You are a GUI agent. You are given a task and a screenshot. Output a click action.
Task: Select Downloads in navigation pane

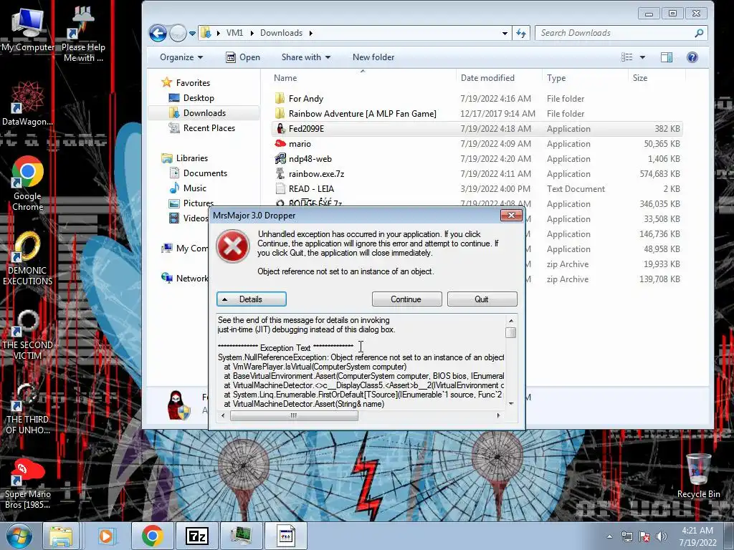point(203,112)
